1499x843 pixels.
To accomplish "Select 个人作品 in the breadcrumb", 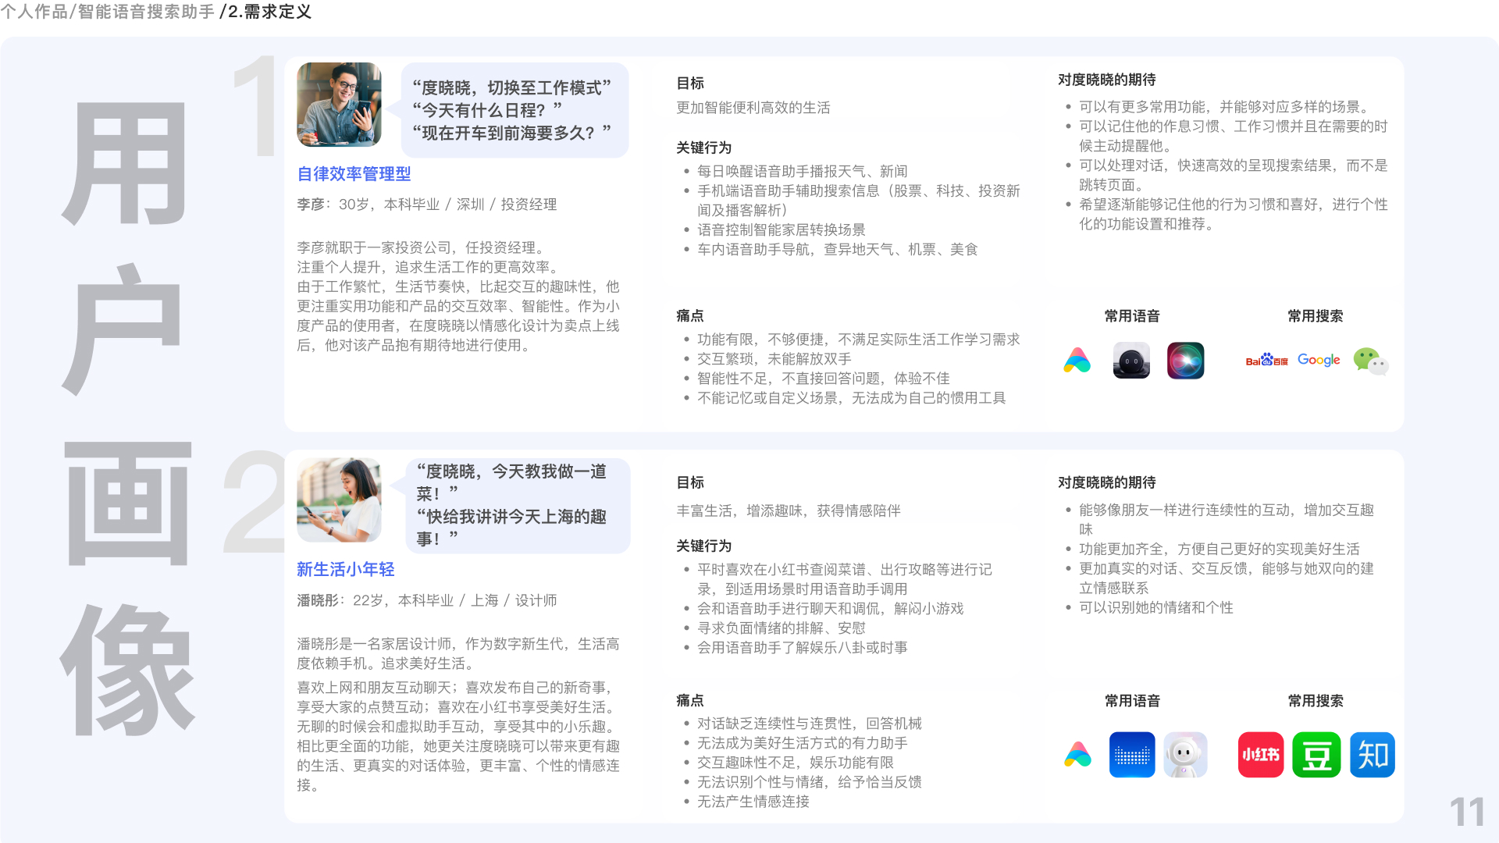I will click(x=34, y=12).
